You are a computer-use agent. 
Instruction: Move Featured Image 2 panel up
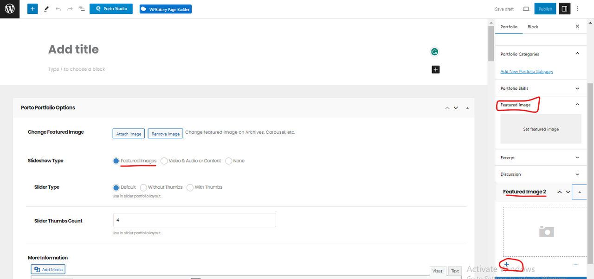click(560, 192)
